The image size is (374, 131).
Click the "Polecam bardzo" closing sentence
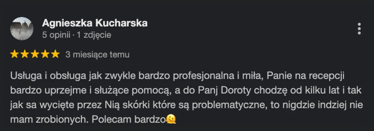[128, 120]
